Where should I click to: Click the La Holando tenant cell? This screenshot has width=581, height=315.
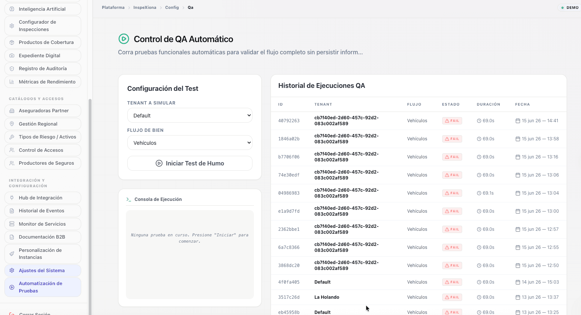point(327,297)
